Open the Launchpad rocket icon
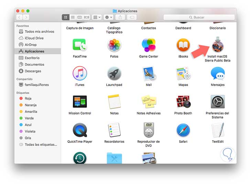 pyautogui.click(x=114, y=74)
